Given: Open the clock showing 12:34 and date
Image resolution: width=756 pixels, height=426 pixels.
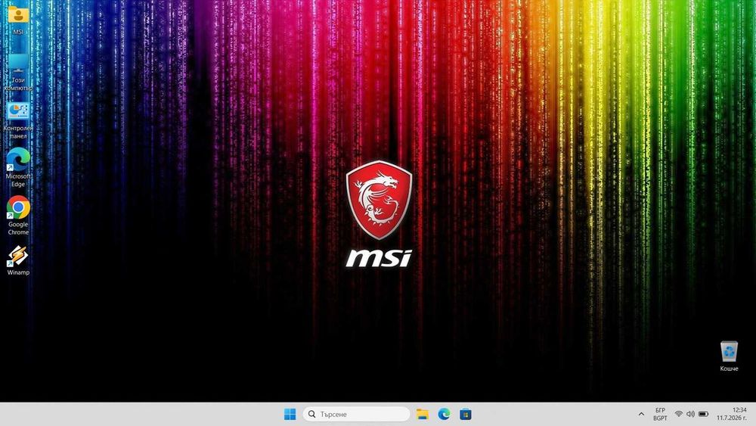Looking at the screenshot, I should click(x=731, y=414).
